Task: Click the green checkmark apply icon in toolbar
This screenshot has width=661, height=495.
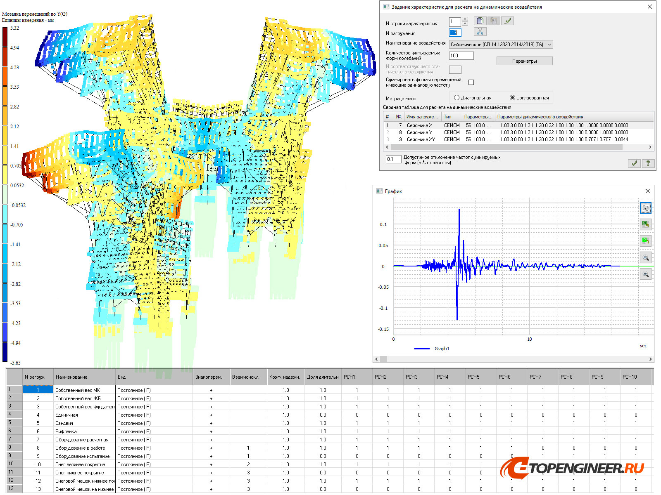Action: pos(507,21)
